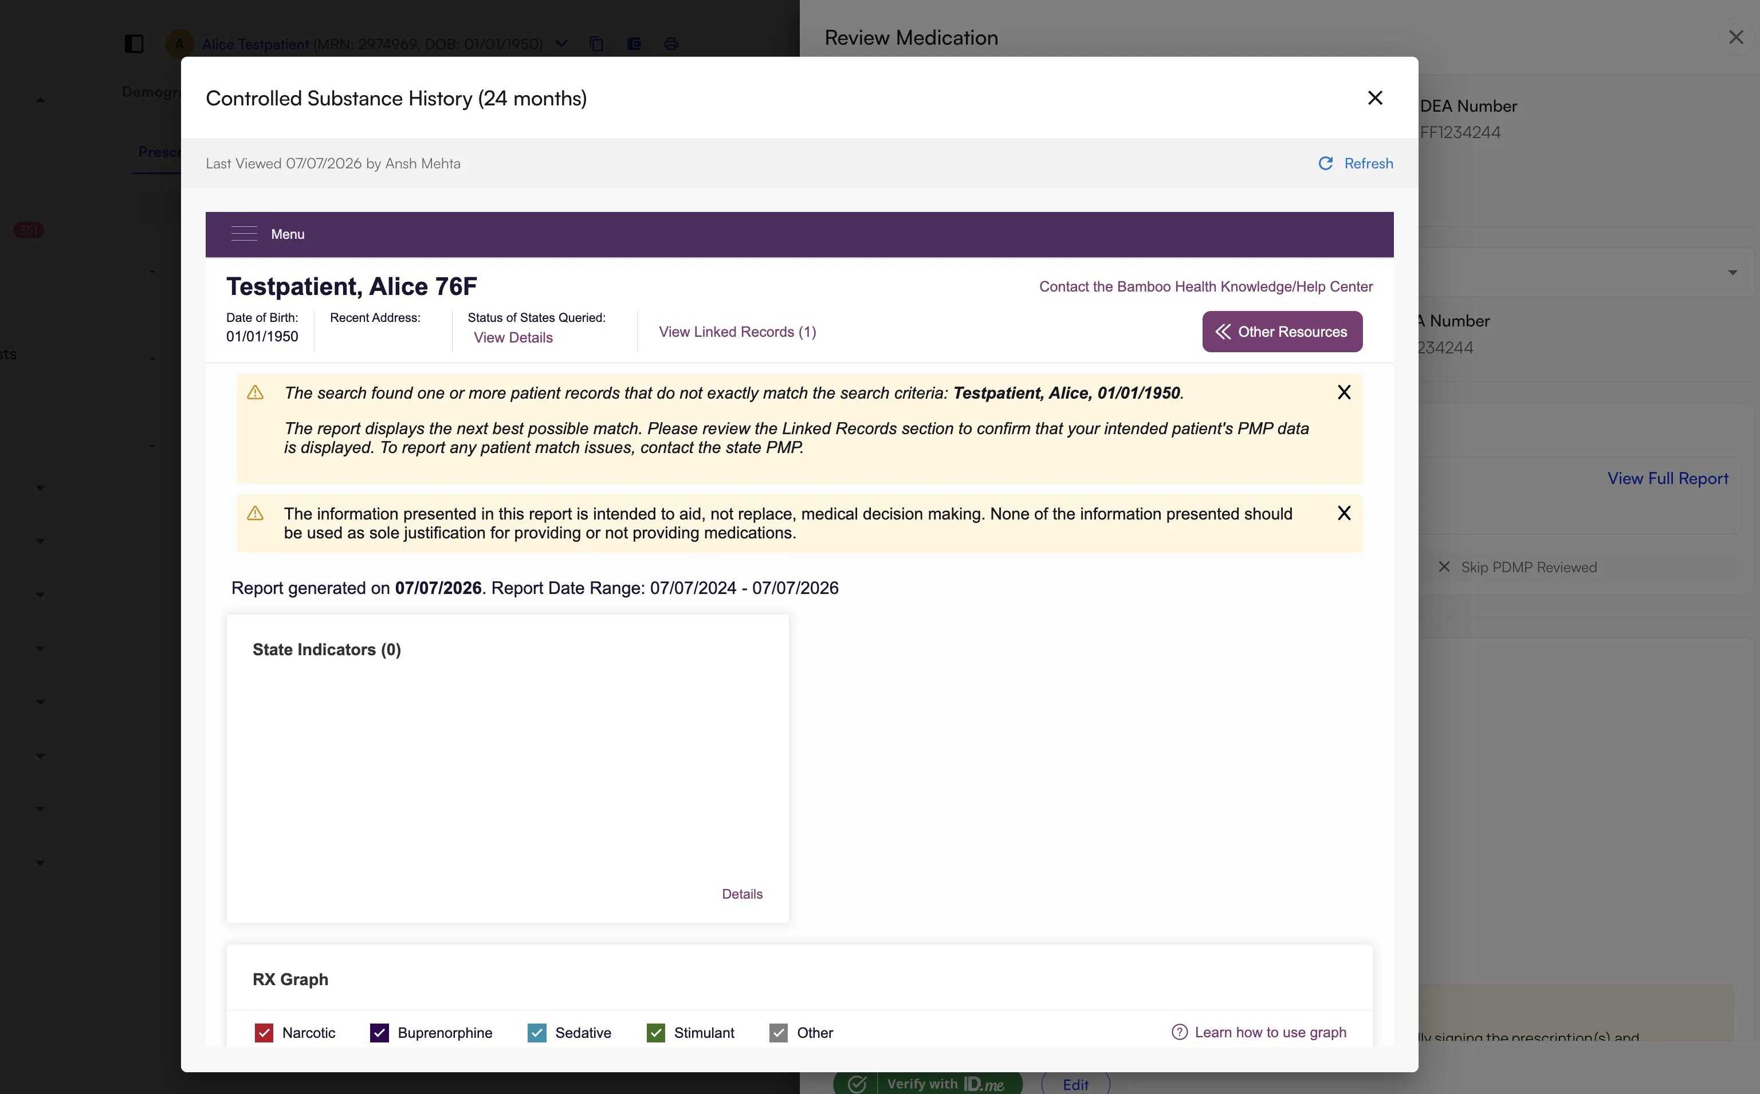Uncheck the Sedative checkbox
Screen dimensions: 1760x1094
[537, 1033]
